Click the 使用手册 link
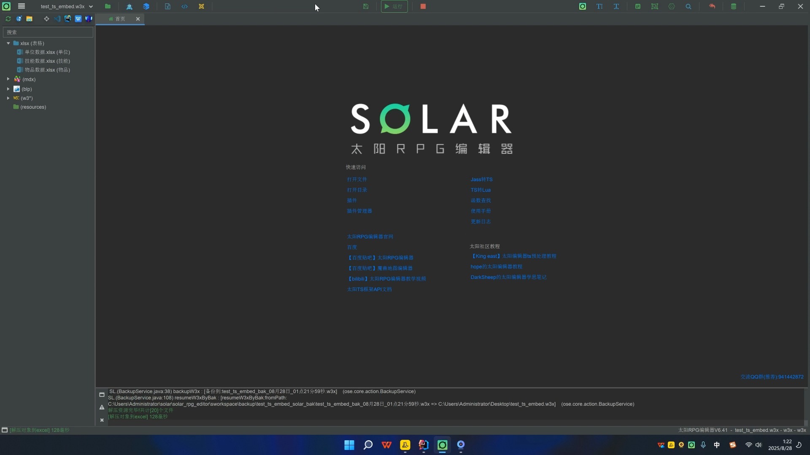The height and width of the screenshot is (455, 810). pos(481,211)
